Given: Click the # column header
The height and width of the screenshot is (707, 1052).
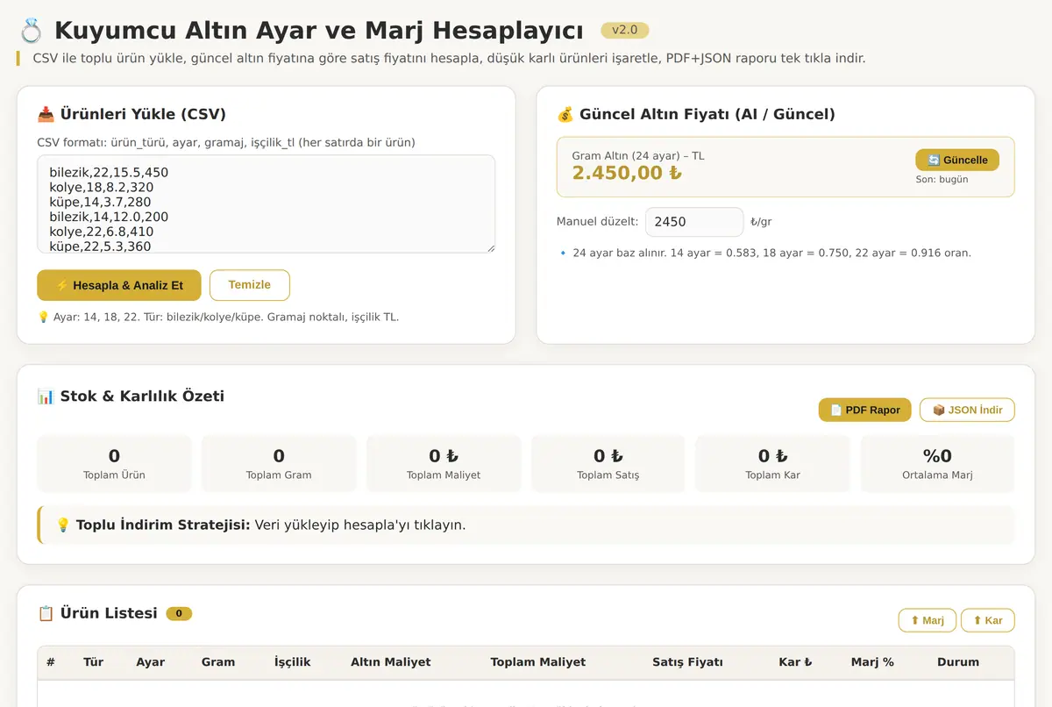Looking at the screenshot, I should click(51, 662).
